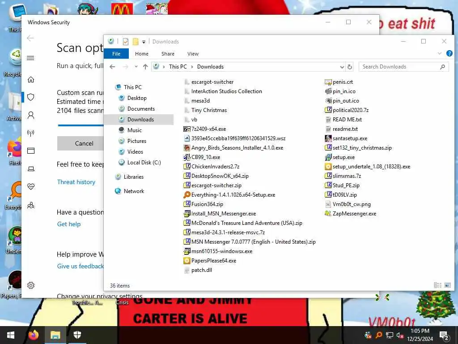Image resolution: width=458 pixels, height=344 pixels.
Task: Open Device performance & health heart icon
Action: tap(31, 187)
